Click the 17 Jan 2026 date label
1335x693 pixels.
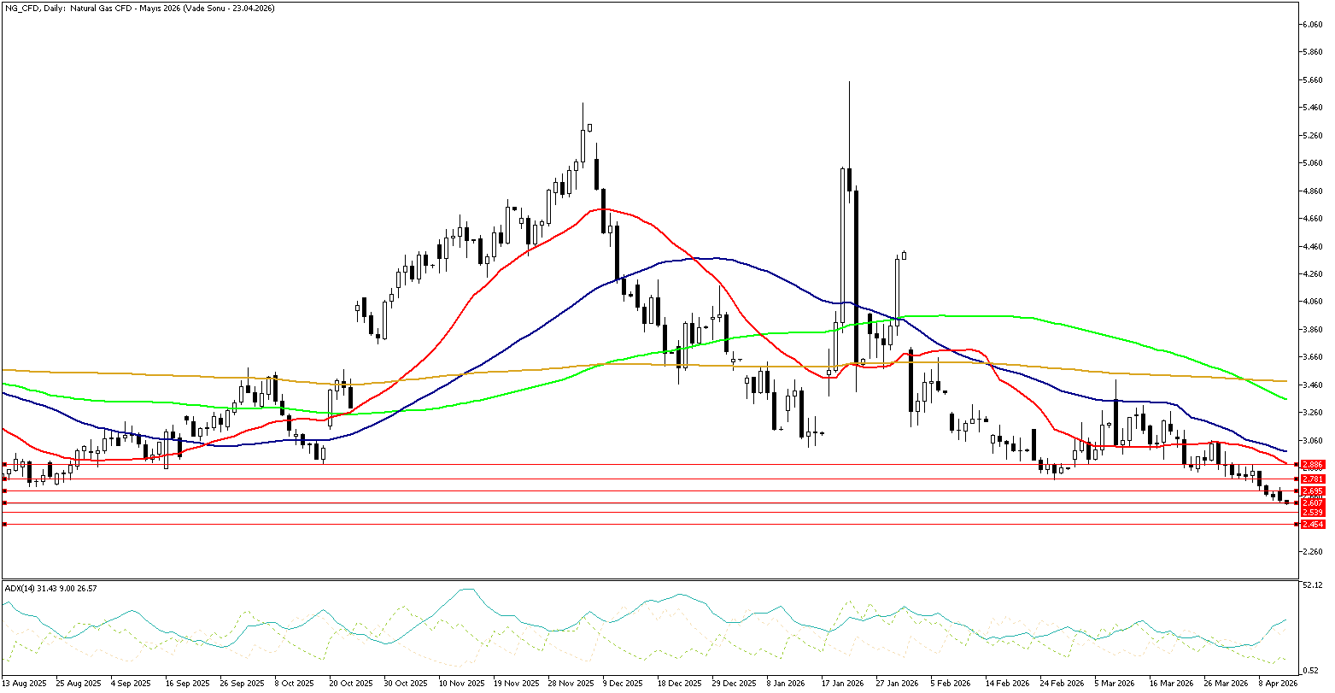pos(841,684)
